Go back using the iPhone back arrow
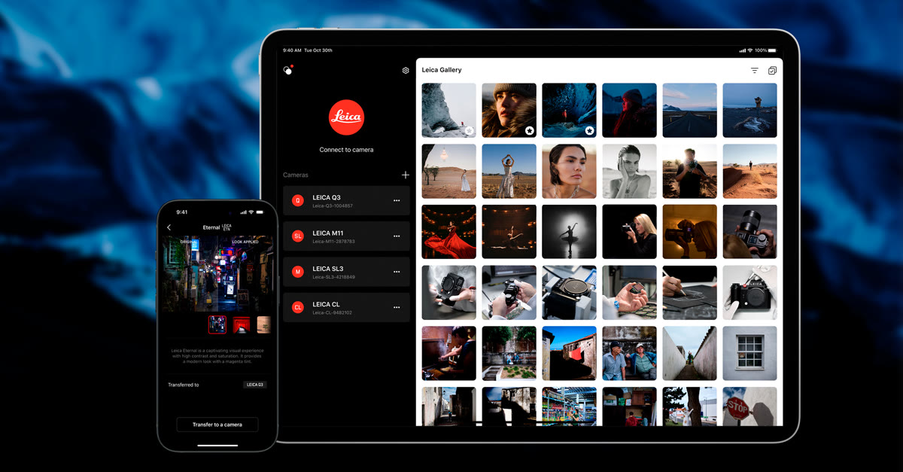 coord(169,227)
